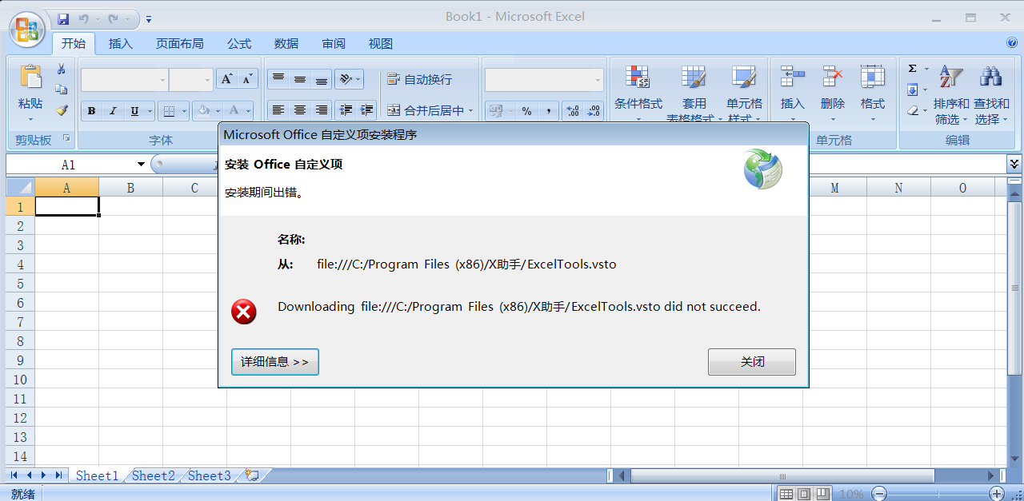Apply the font color A button
Viewport: 1024px width, 501px height.
(x=234, y=111)
